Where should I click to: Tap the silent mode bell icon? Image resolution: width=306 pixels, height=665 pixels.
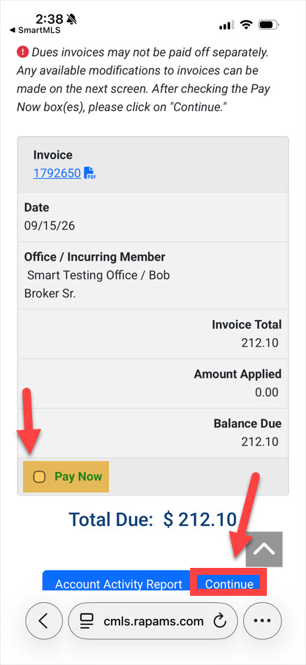(x=72, y=18)
